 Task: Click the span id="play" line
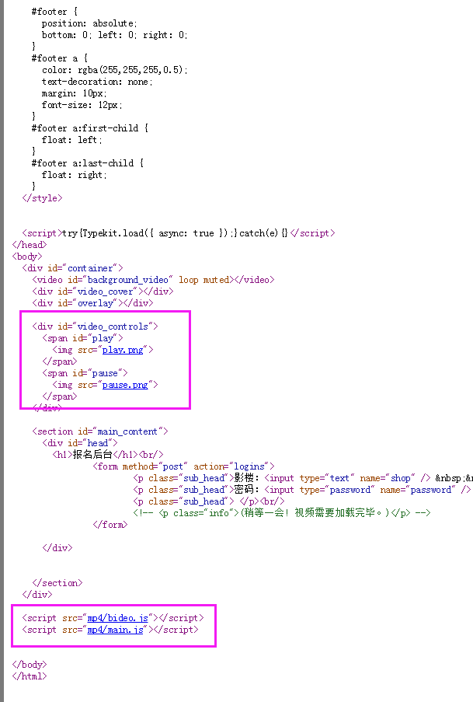click(x=83, y=338)
